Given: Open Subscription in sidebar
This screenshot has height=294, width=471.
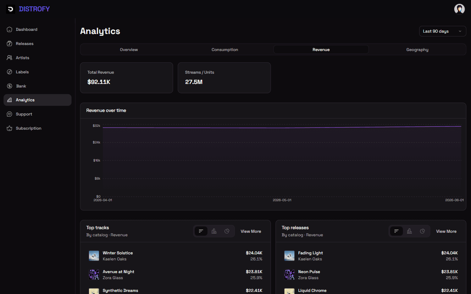Looking at the screenshot, I should [x=37, y=128].
